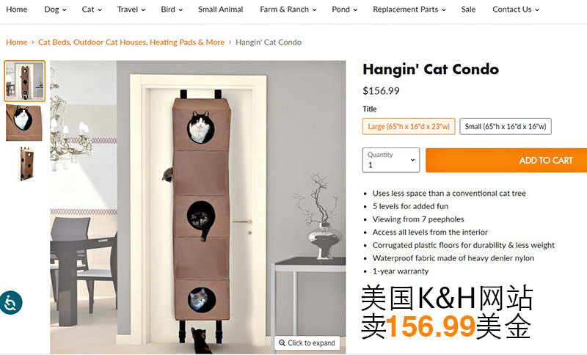Open the Pond menu
The image size is (587, 355).
(344, 10)
